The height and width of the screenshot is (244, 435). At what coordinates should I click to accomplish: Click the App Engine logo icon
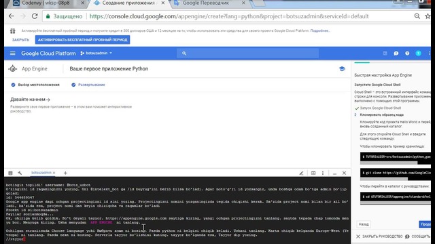[13, 68]
